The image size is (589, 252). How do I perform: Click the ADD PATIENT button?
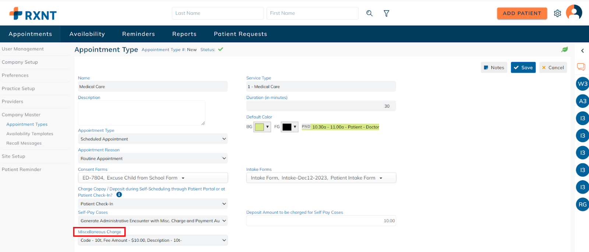(x=522, y=13)
